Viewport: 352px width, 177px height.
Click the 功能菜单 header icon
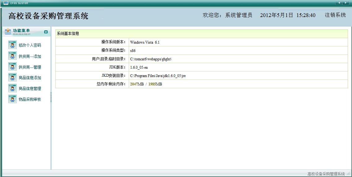(x=8, y=31)
